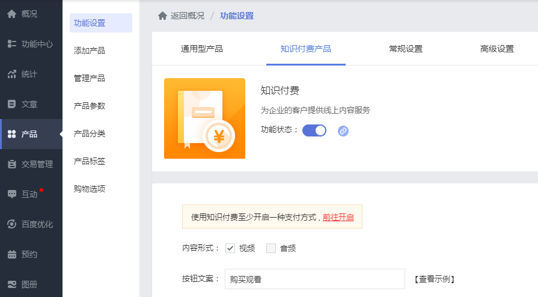Select the 交易管理 sidebar icon

coord(11,164)
